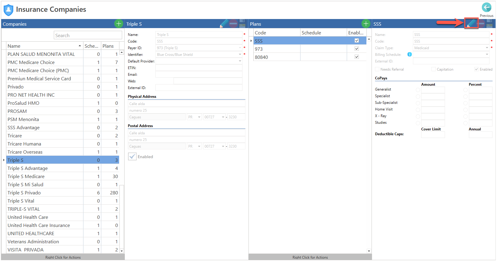Open Physical Address zip code dropdown

click(223, 117)
